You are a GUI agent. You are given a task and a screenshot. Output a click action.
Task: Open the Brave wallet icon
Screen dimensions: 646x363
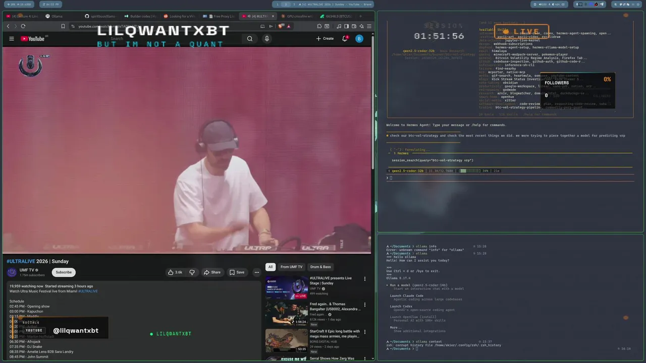(x=354, y=26)
